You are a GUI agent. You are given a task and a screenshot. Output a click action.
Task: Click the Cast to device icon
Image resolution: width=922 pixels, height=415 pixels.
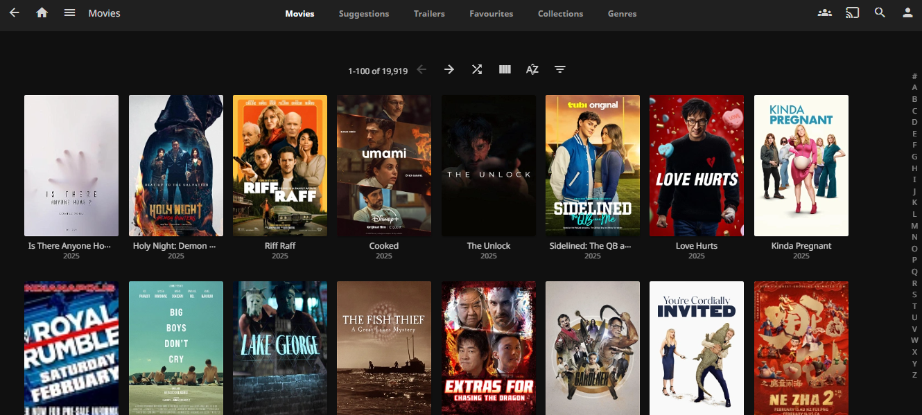click(852, 13)
